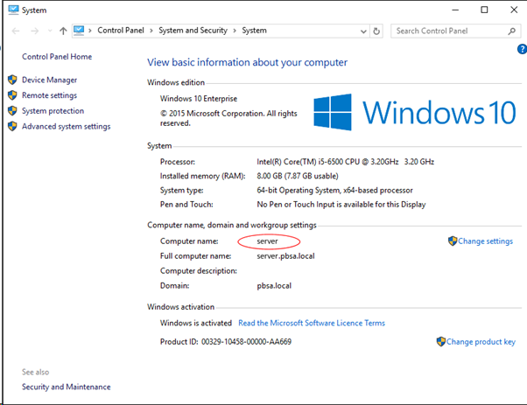Click the Search Control Panel field

pyautogui.click(x=446, y=31)
